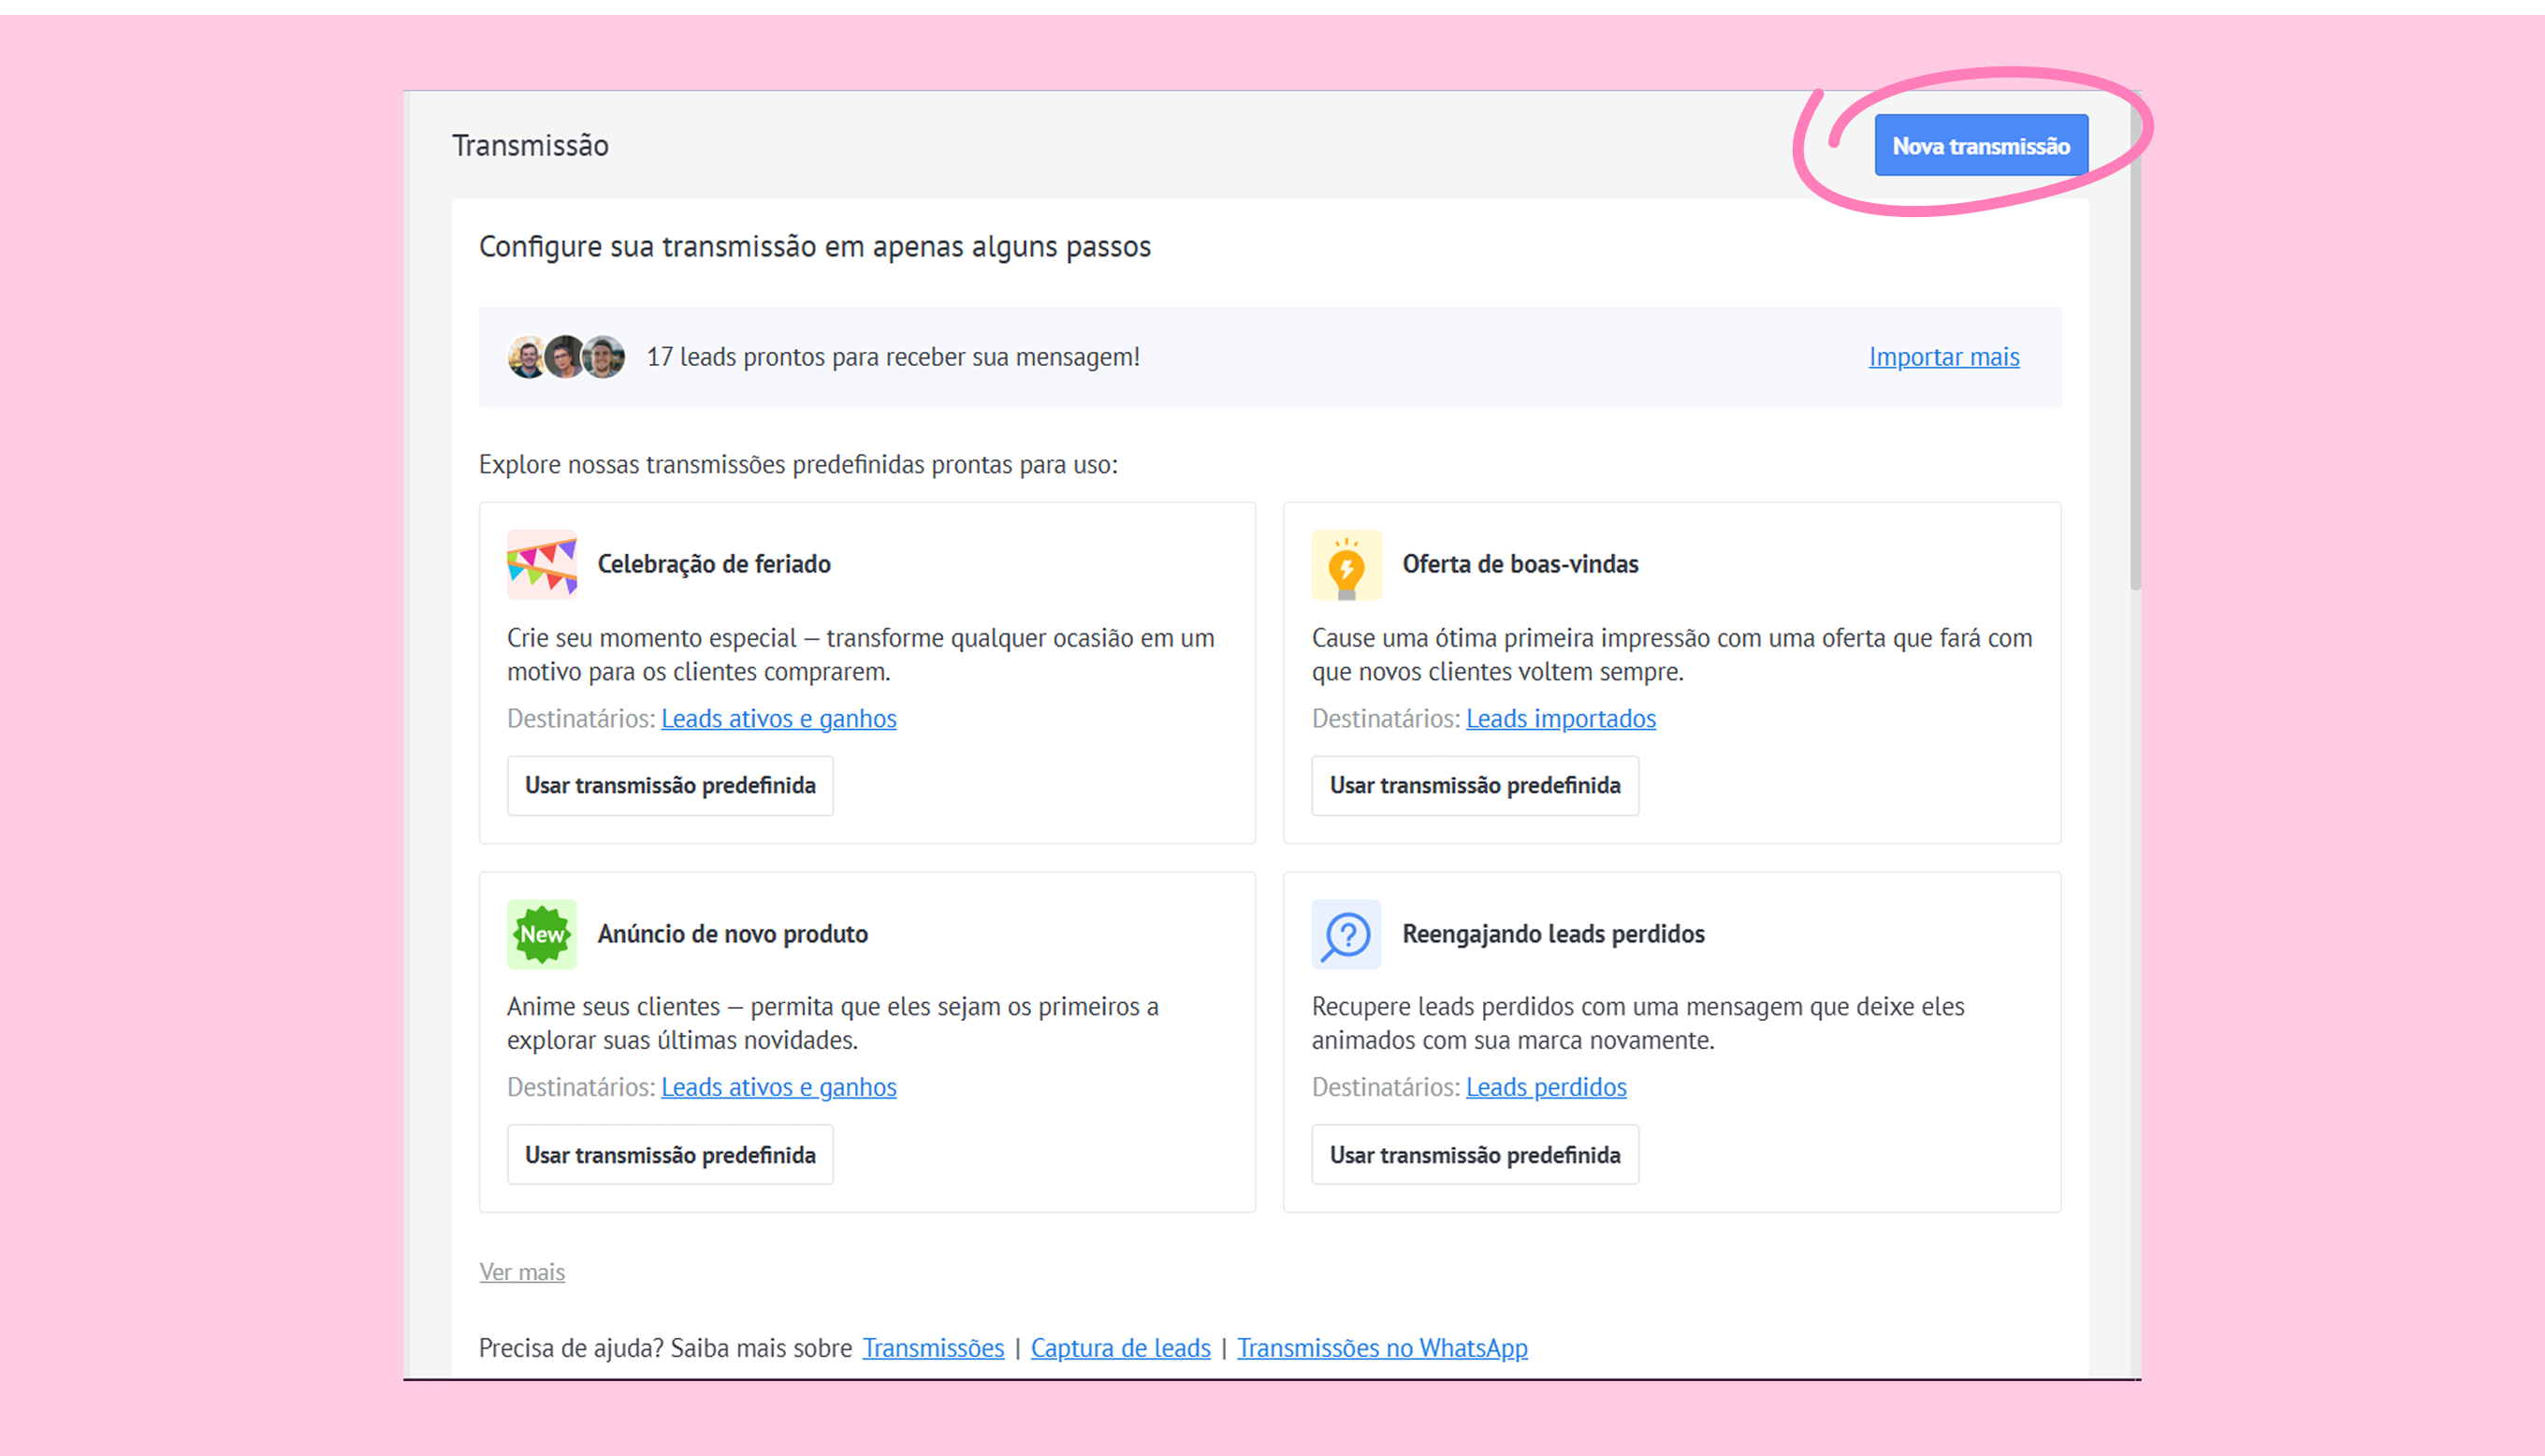Click the Celebração de feriado bunting icon
2545x1456 pixels.
542,565
